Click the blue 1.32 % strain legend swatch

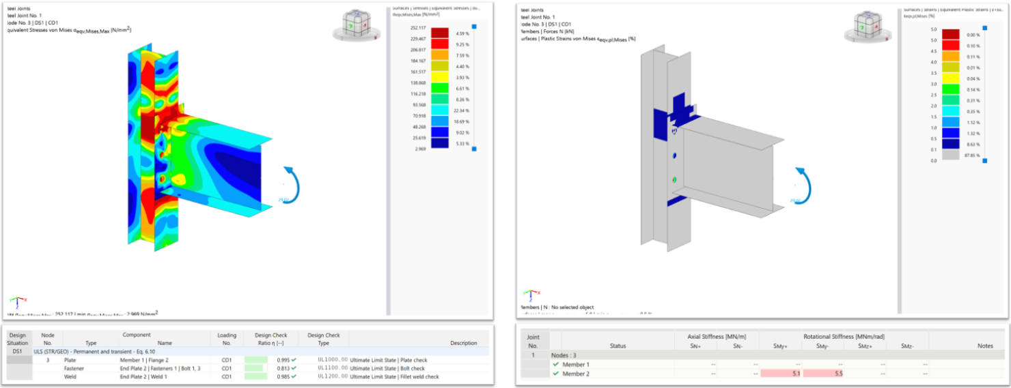(x=951, y=134)
